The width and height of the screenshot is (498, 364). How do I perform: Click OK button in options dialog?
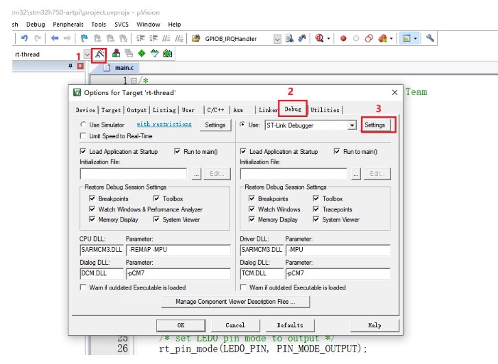click(x=181, y=325)
